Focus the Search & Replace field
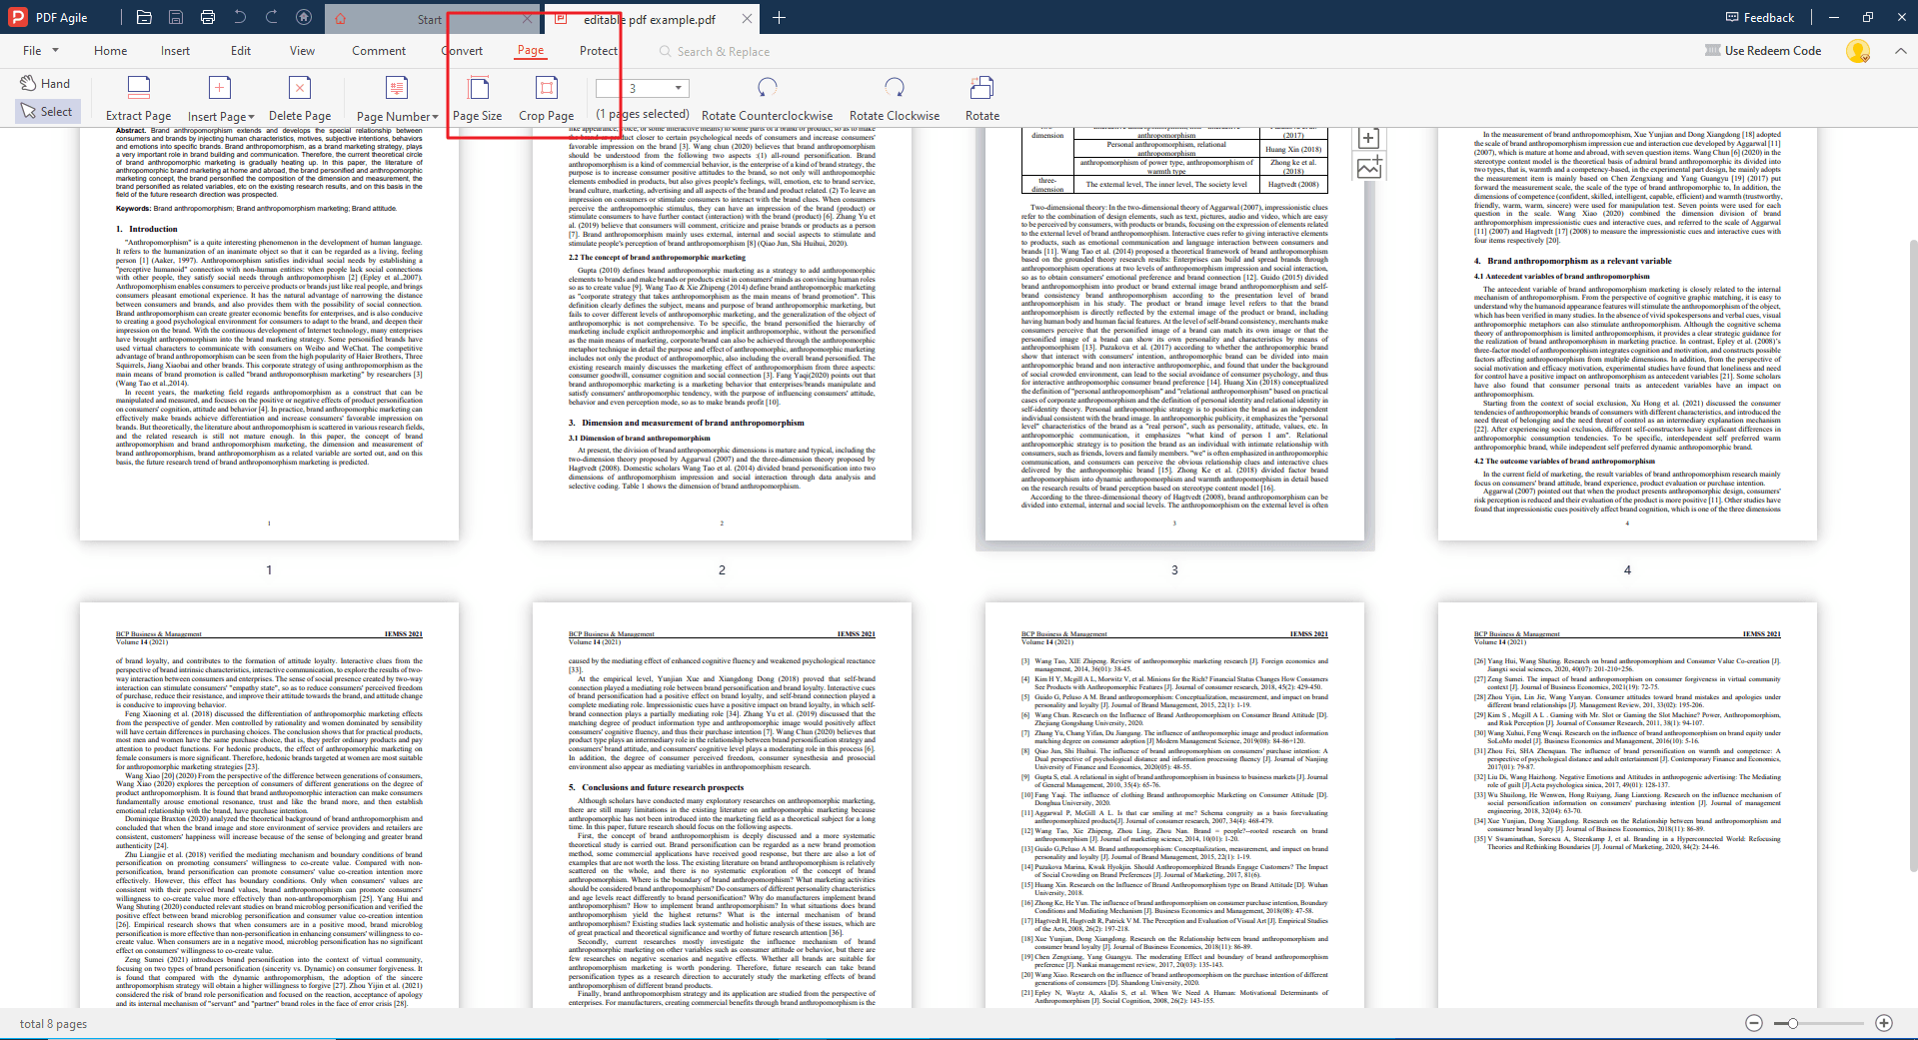The width and height of the screenshot is (1918, 1040). [x=715, y=52]
